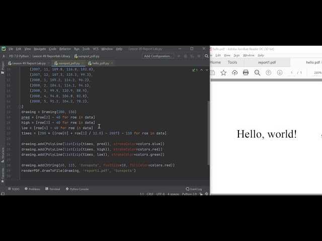Close the hello_pdf.py tab
Image resolution: width=322 pixels, height=241 pixels.
point(112,63)
